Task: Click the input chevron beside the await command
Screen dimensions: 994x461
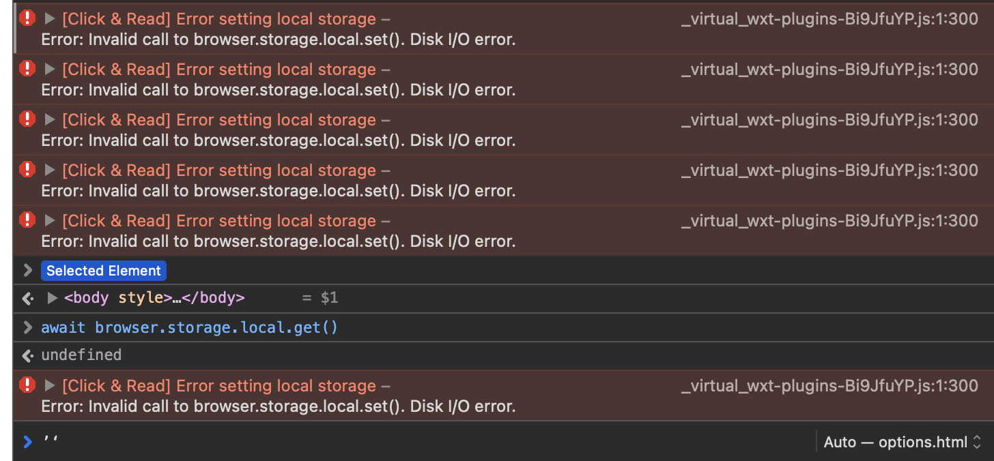Action: [x=27, y=328]
